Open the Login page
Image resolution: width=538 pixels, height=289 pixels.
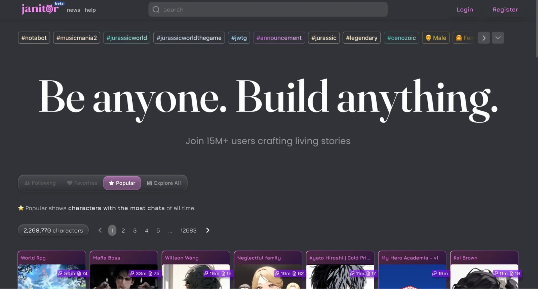click(x=465, y=9)
